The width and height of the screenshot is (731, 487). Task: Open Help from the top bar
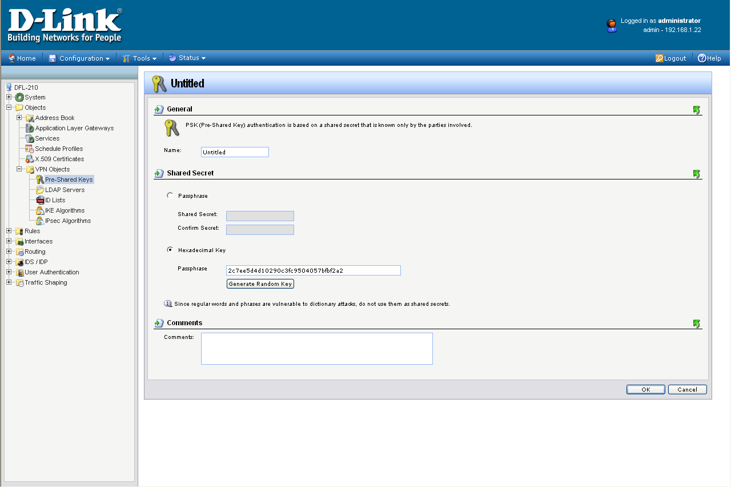click(709, 58)
